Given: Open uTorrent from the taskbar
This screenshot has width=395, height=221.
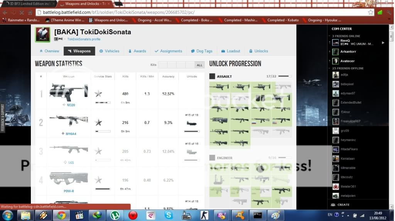Looking at the screenshot, I should [x=115, y=216].
